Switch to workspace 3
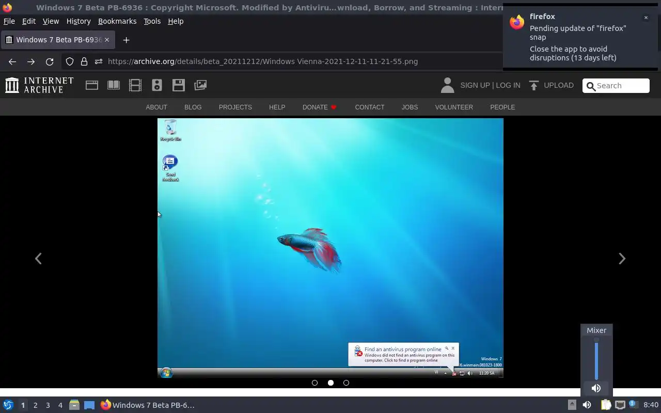This screenshot has width=661, height=413. point(48,405)
